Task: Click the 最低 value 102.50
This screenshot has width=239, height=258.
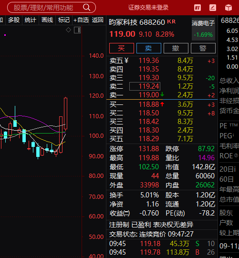Action: 149,167
